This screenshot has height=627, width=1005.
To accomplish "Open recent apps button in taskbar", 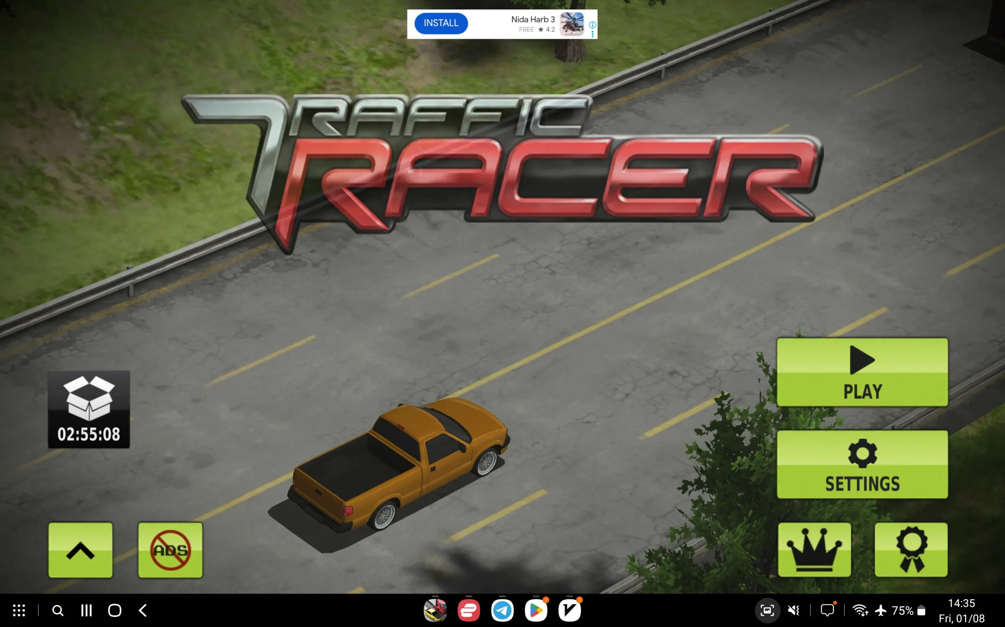I will [x=86, y=611].
